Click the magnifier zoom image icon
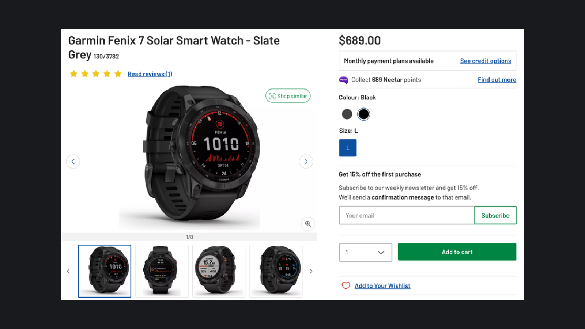Viewport: 585px width, 329px height. (x=308, y=224)
